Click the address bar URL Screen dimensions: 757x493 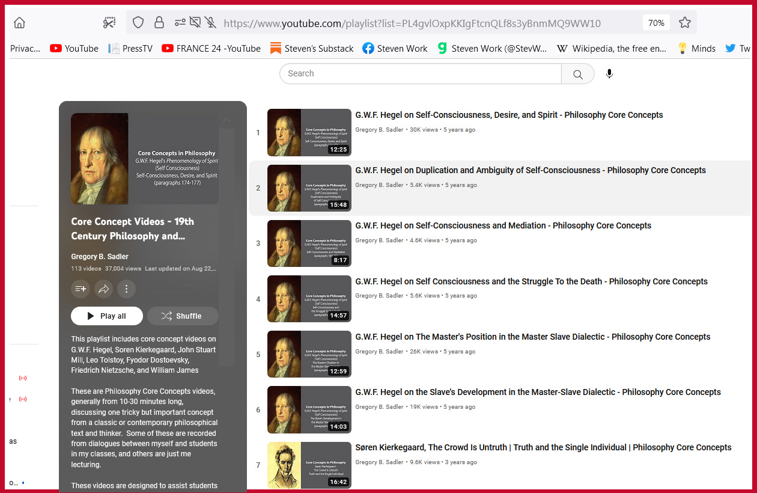pyautogui.click(x=412, y=23)
